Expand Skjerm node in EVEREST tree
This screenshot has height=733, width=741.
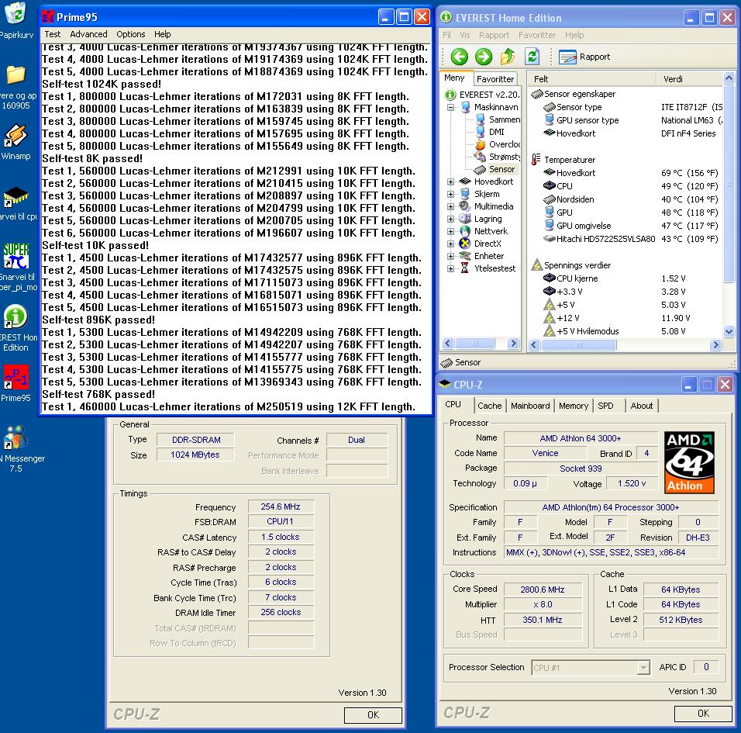(x=451, y=194)
